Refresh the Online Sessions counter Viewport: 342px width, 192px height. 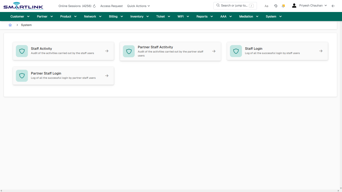(x=94, y=6)
